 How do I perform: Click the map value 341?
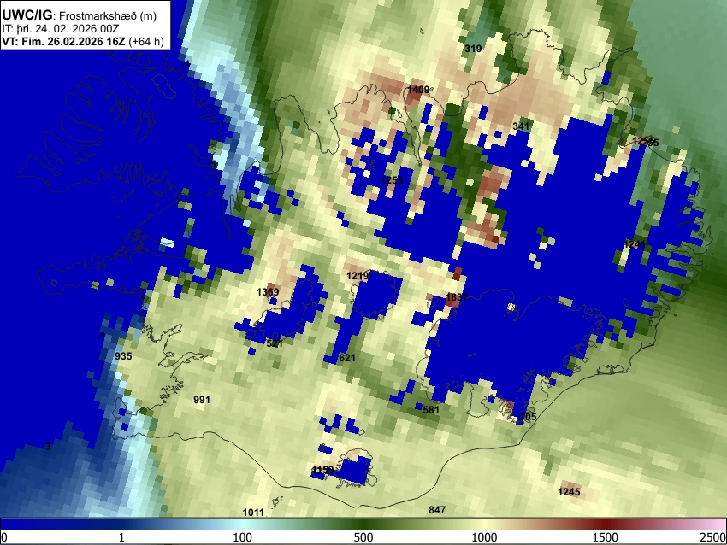pos(521,126)
